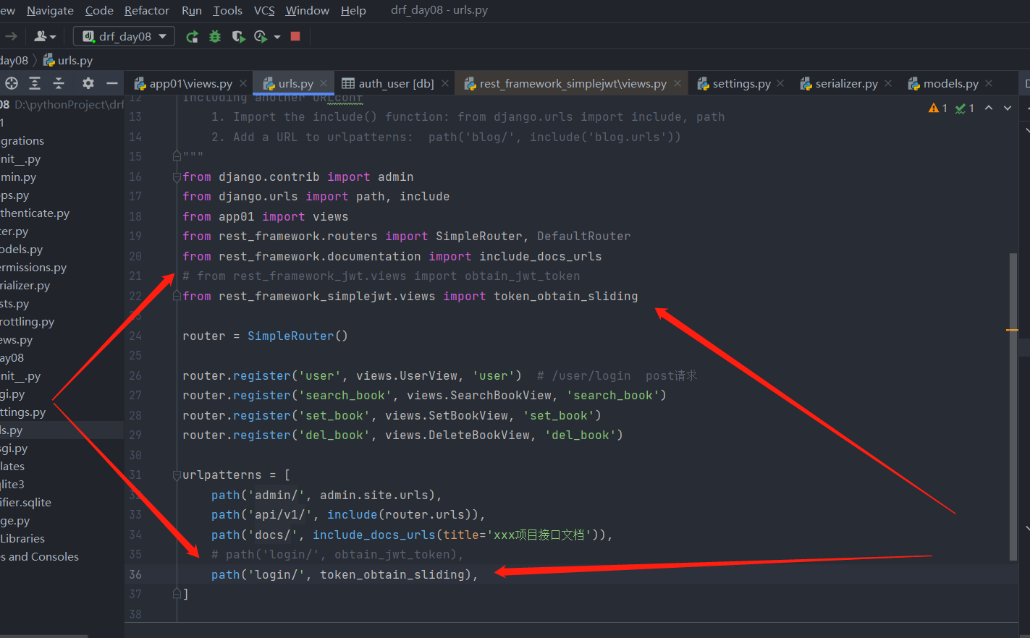Open the Run menu
The height and width of the screenshot is (638, 1030).
tap(192, 10)
